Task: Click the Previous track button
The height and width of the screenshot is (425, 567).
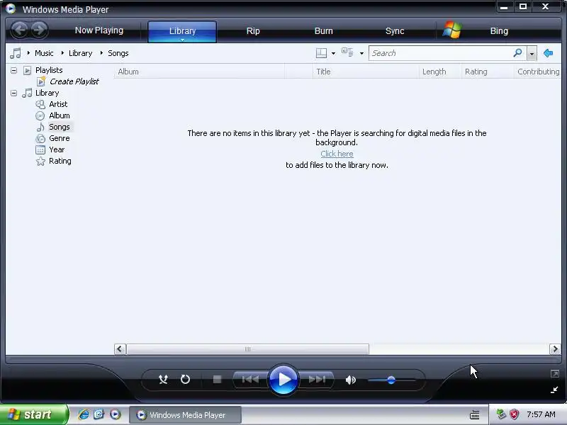Action: (x=250, y=380)
